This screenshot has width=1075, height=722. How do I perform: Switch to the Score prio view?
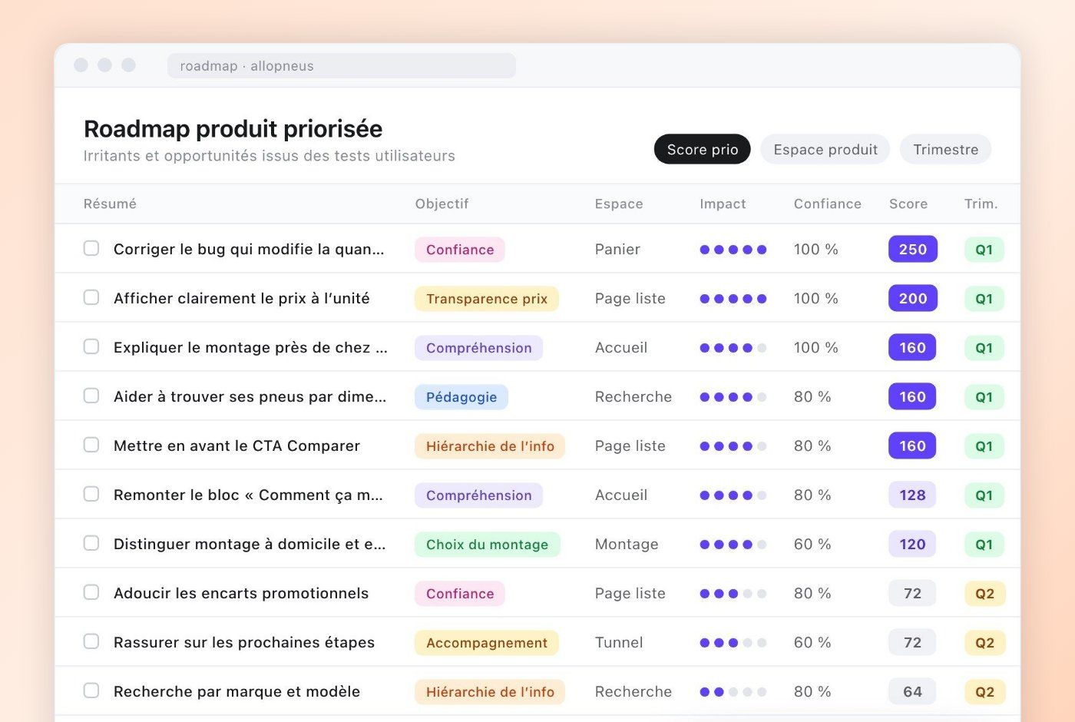[702, 149]
